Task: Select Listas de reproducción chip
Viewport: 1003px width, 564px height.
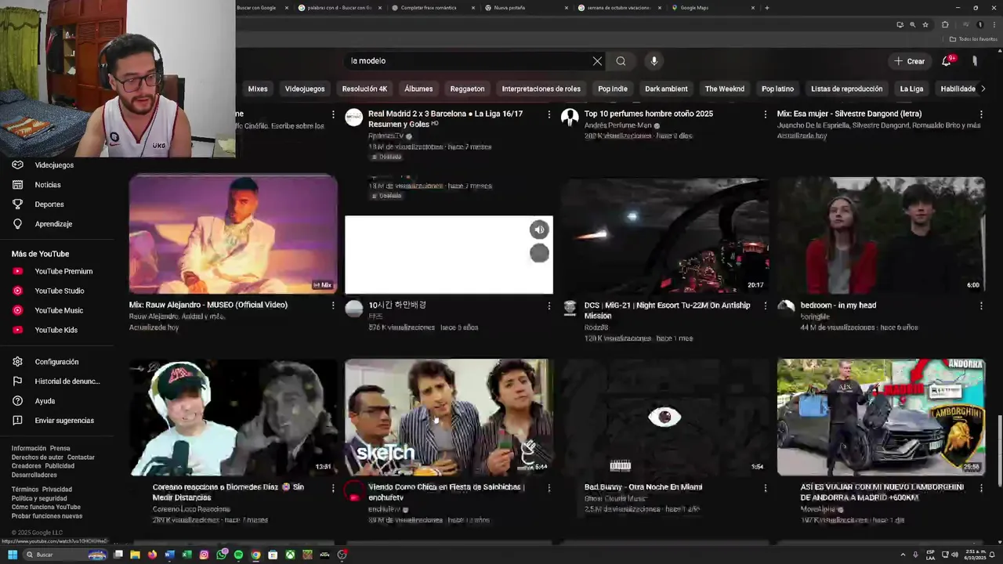Action: 846,89
